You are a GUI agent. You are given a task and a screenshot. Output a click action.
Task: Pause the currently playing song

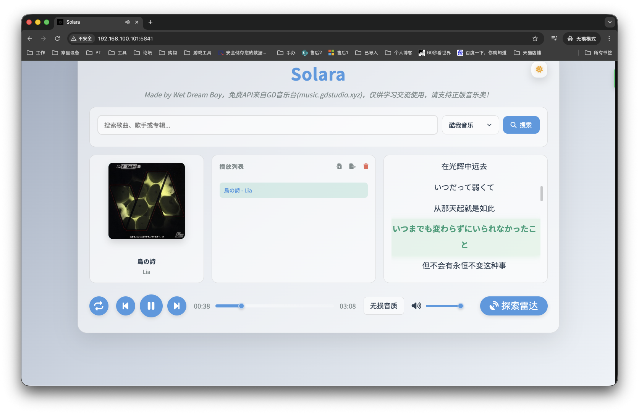[151, 306]
